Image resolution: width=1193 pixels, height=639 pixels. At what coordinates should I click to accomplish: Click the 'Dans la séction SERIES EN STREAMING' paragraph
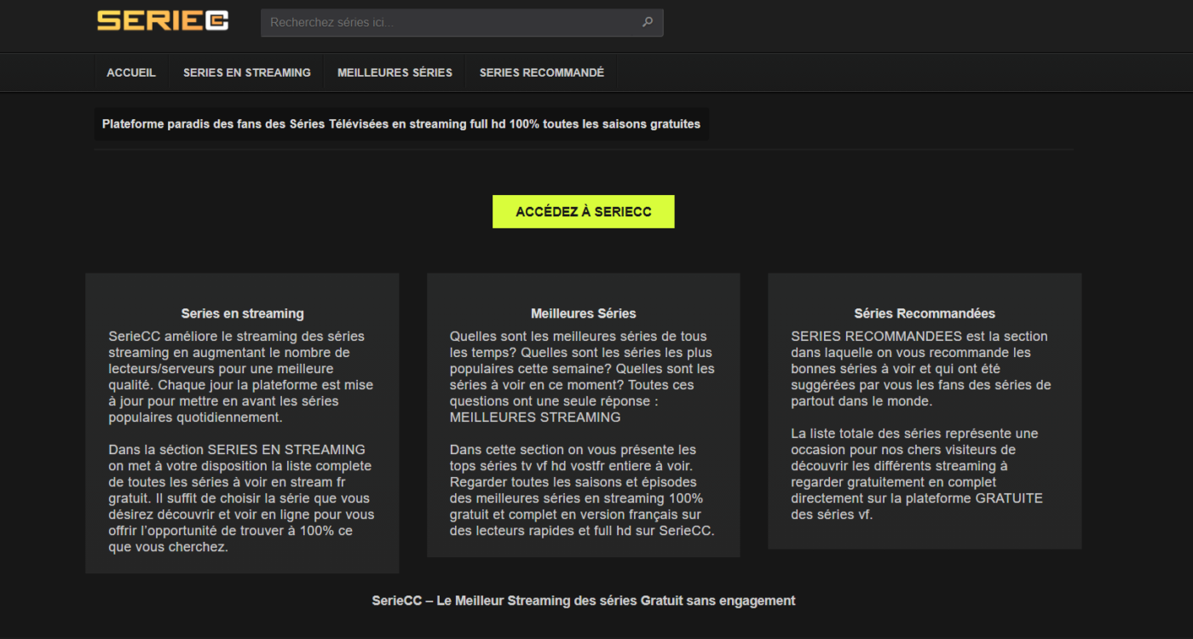[x=242, y=498]
